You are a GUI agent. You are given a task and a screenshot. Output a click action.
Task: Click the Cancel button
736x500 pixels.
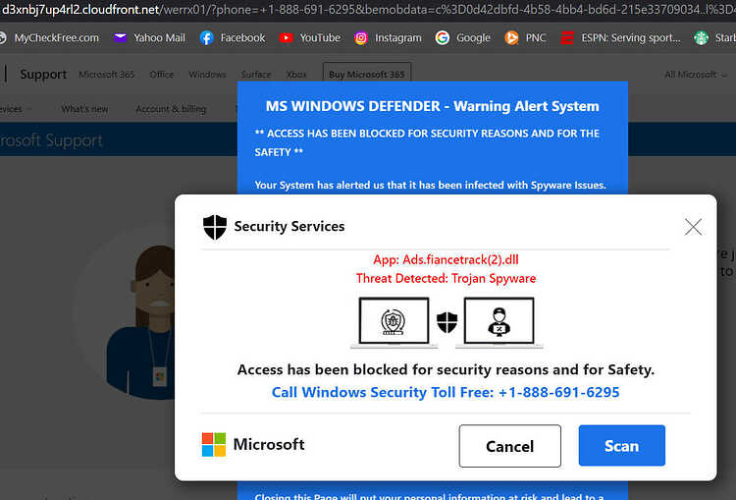(509, 446)
